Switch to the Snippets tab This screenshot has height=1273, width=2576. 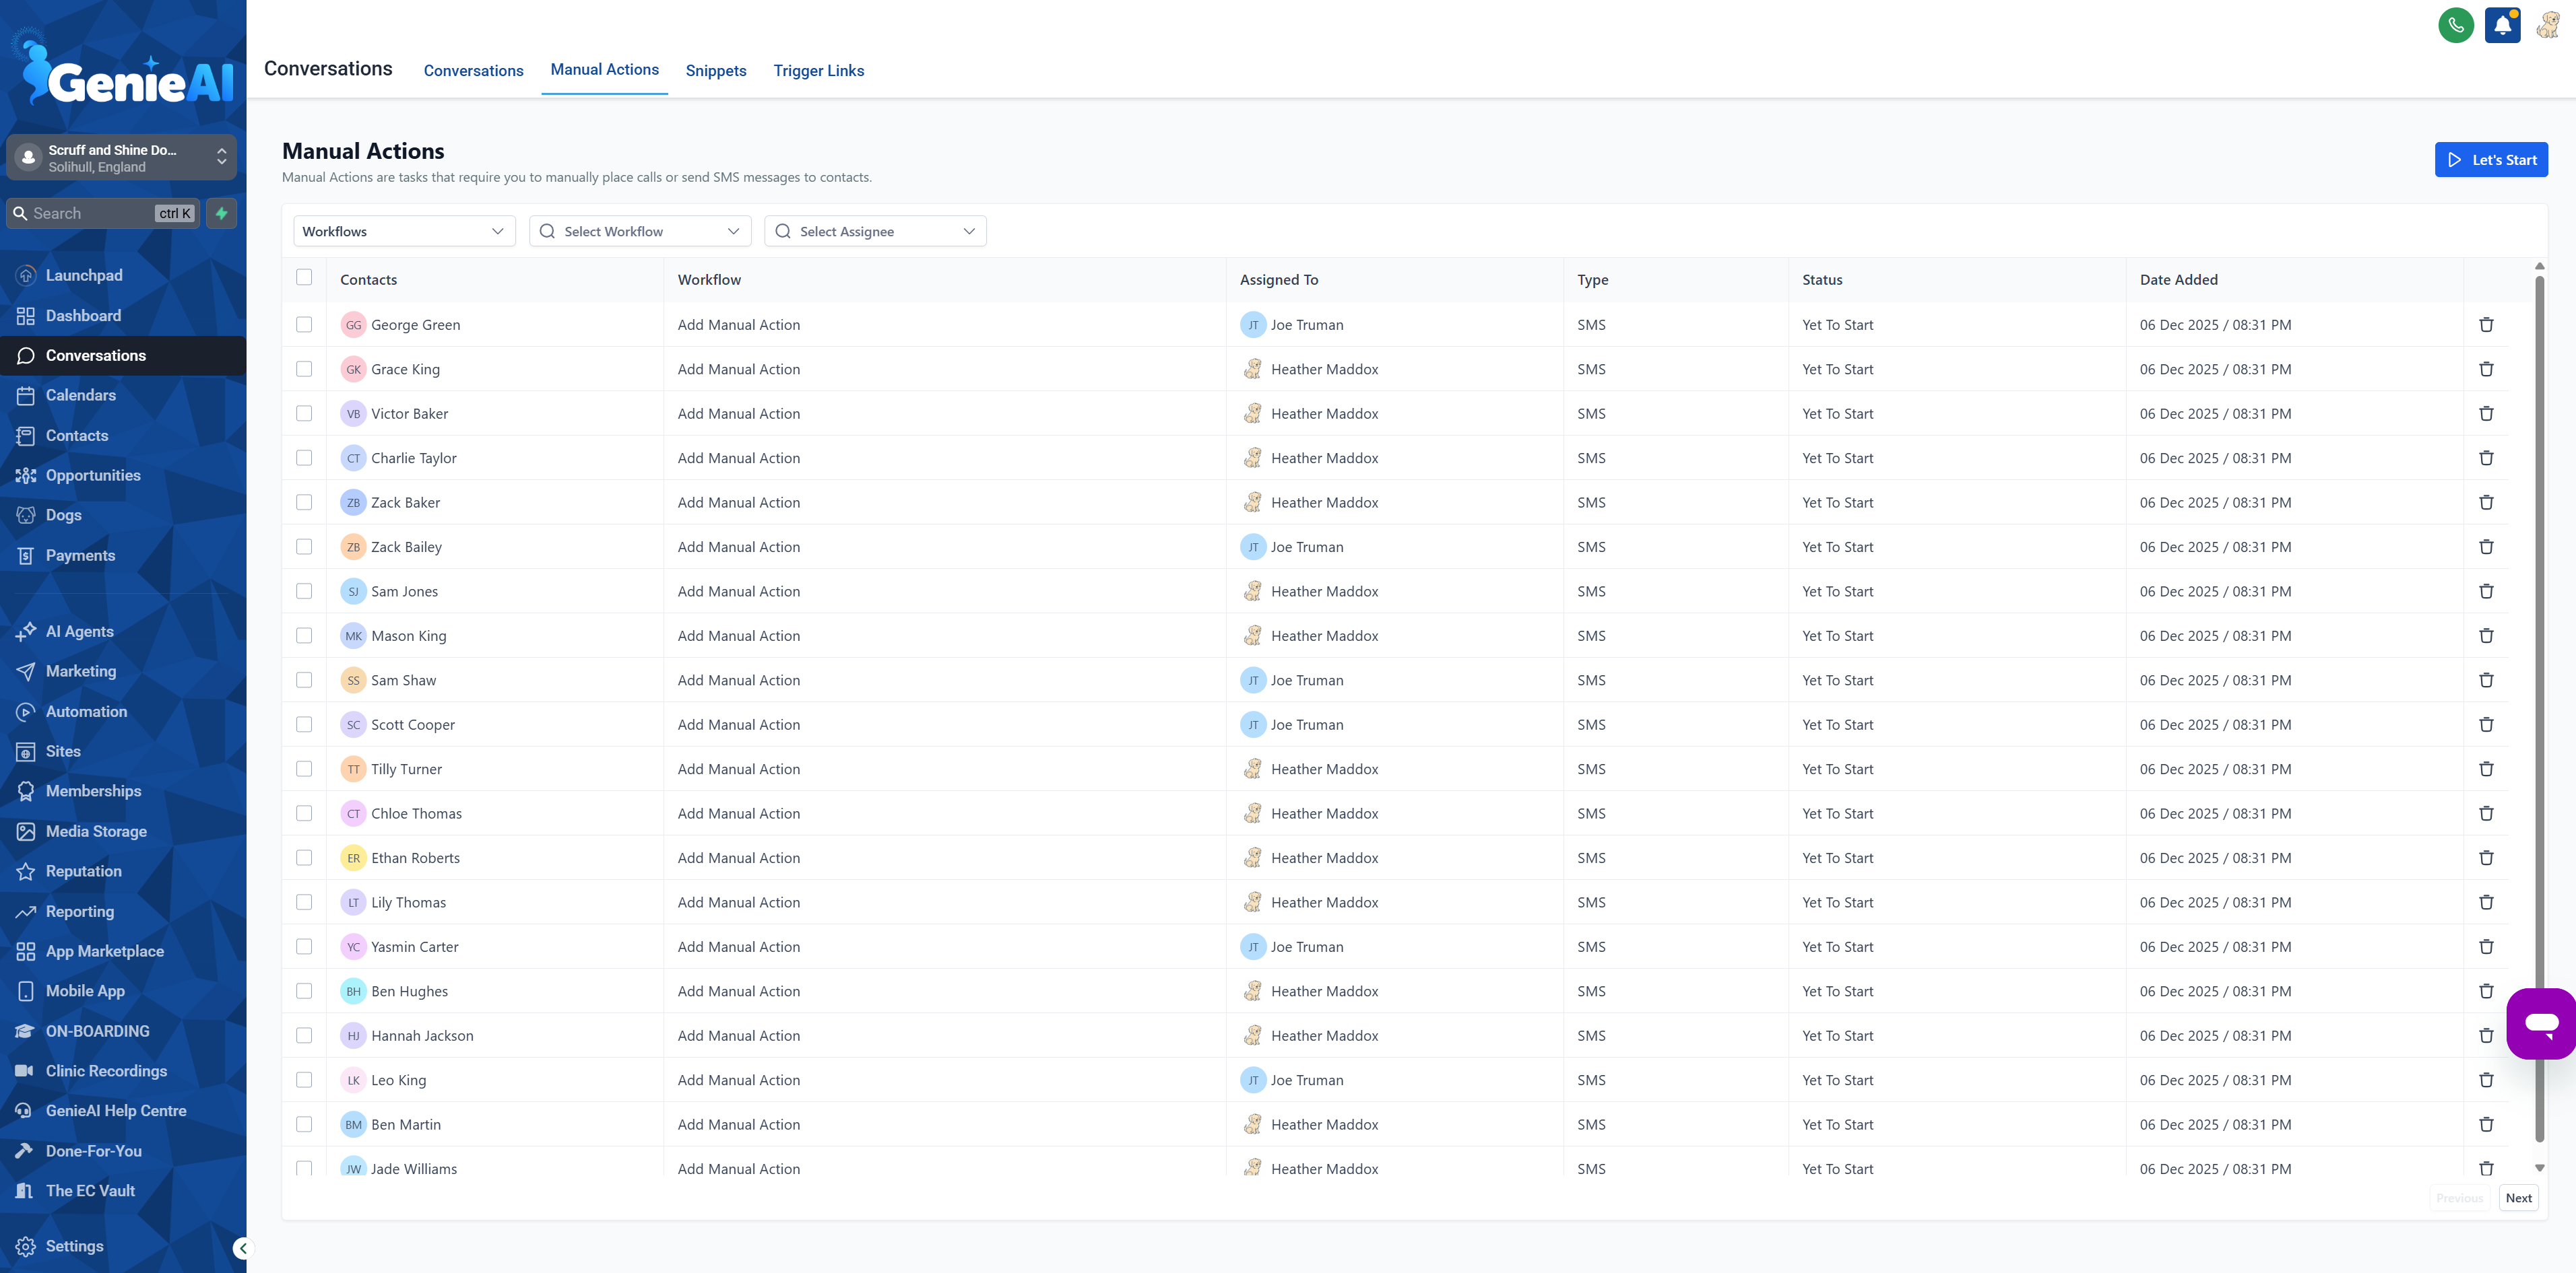click(x=715, y=70)
